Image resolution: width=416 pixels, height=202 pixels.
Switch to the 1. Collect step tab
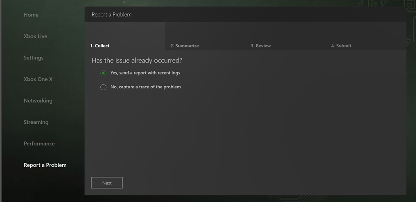tap(125, 36)
